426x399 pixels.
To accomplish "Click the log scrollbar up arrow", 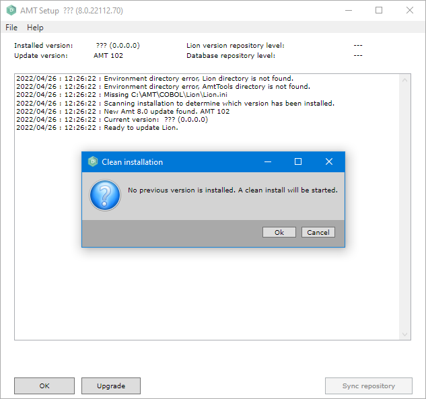I will [404, 80].
